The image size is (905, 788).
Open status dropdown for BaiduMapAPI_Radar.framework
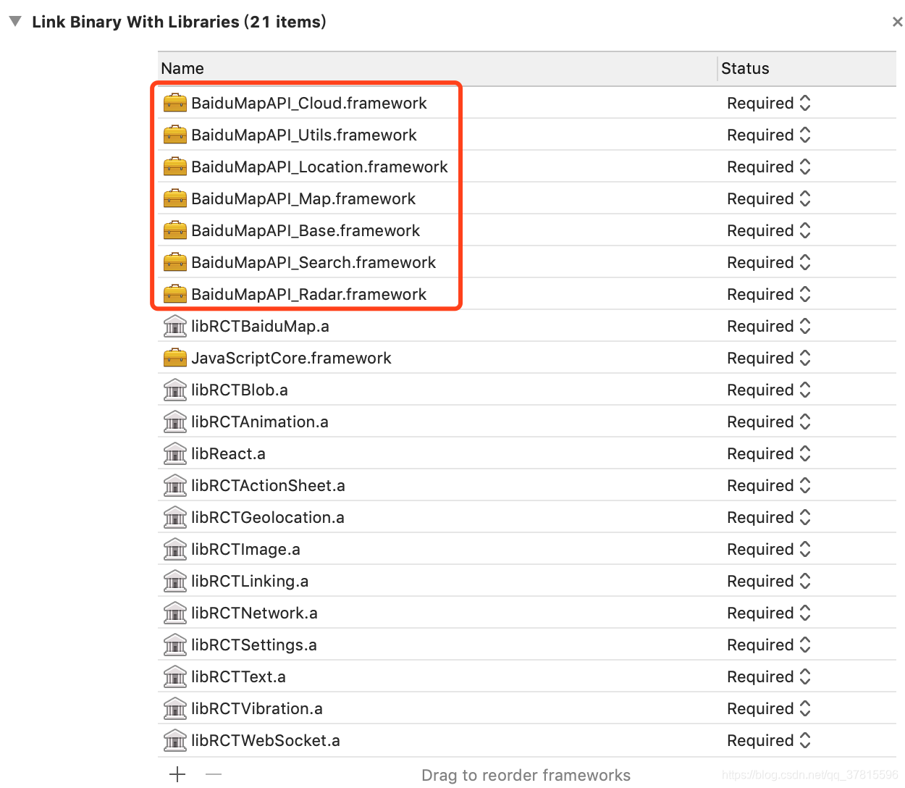click(769, 294)
